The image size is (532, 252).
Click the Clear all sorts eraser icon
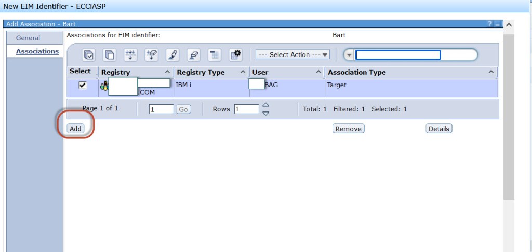(x=193, y=54)
